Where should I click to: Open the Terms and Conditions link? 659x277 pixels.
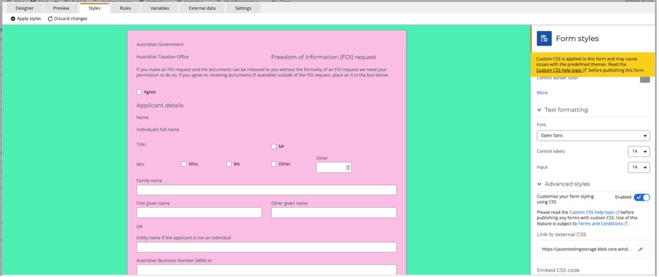click(x=601, y=224)
